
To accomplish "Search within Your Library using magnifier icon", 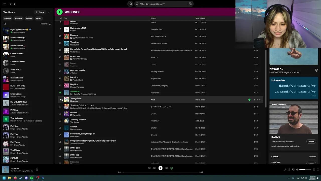I will coord(5,24).
